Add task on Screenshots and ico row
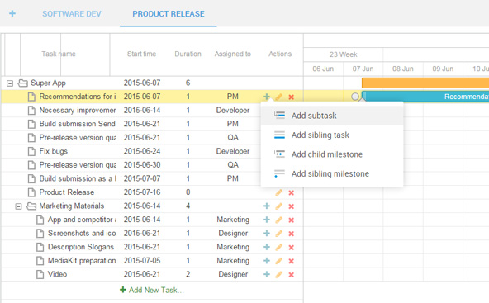 (x=267, y=234)
